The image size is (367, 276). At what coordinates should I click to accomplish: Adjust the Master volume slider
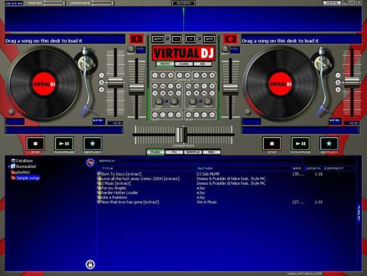55,3
